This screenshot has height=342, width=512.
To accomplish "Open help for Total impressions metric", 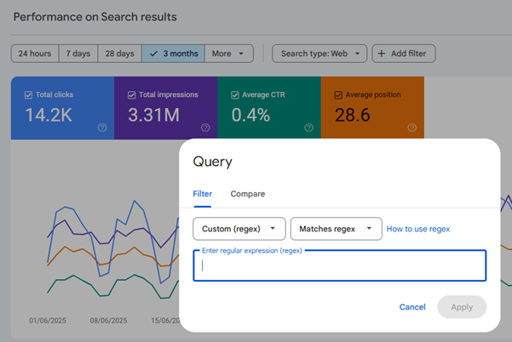I will click(x=205, y=128).
